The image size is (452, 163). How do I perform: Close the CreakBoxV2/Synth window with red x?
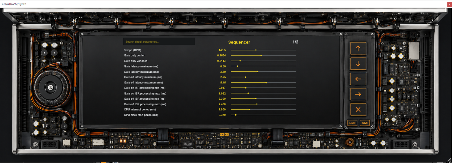click(450, 5)
